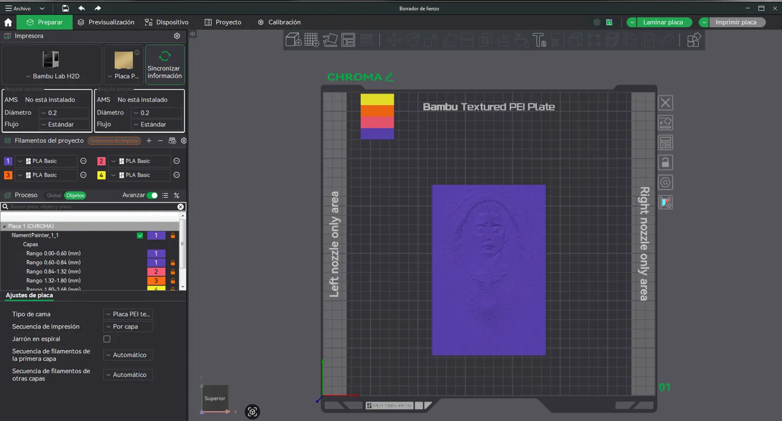Image resolution: width=782 pixels, height=421 pixels.
Task: Open printer settings gear icon
Action: (177, 36)
